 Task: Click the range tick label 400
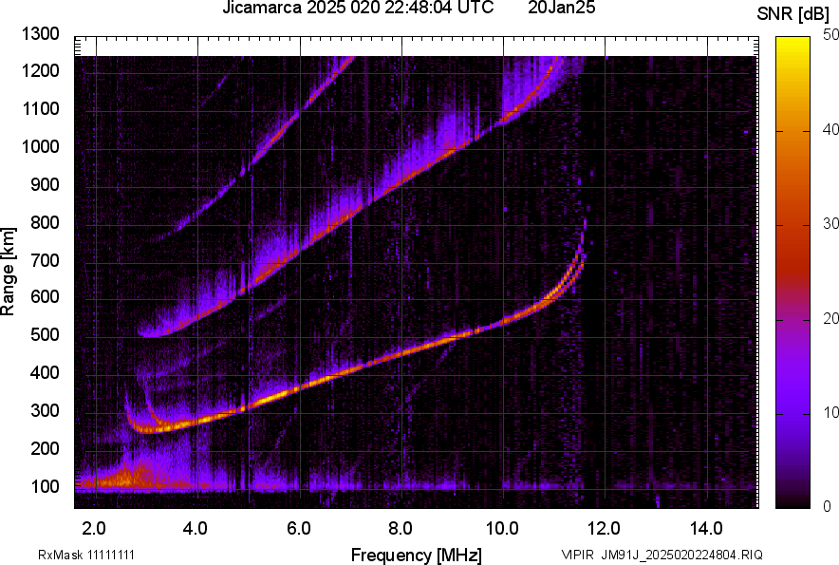click(45, 373)
